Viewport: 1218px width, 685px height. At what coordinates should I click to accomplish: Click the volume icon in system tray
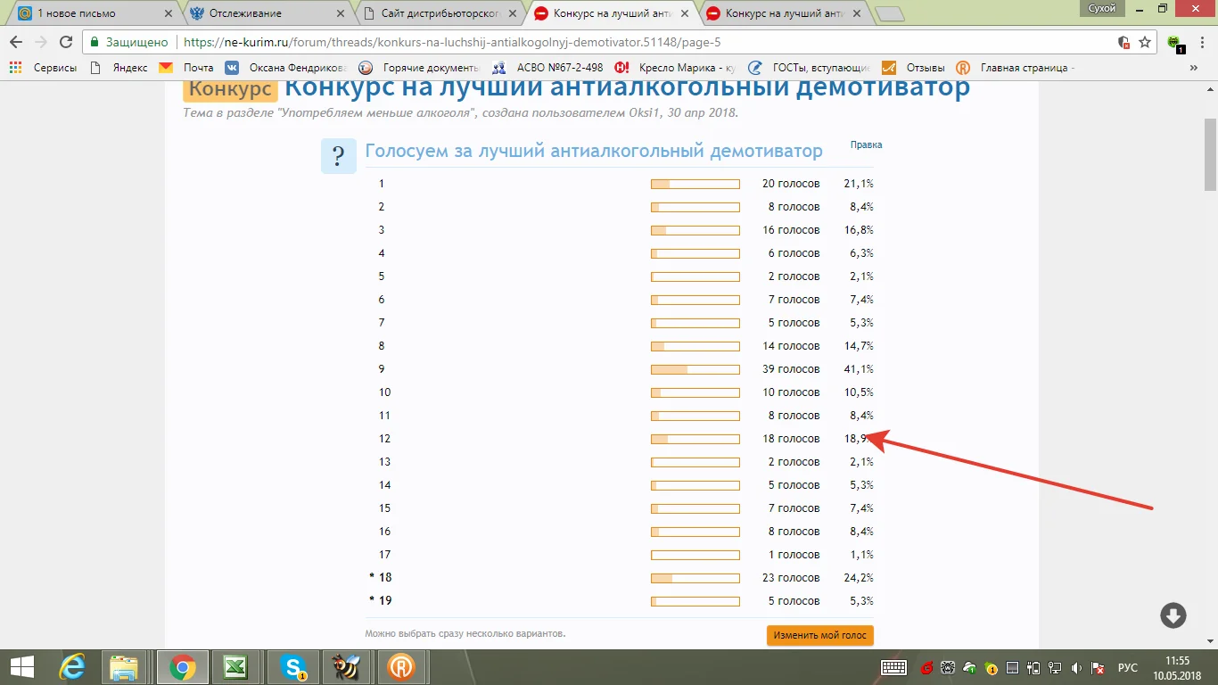tap(1075, 666)
